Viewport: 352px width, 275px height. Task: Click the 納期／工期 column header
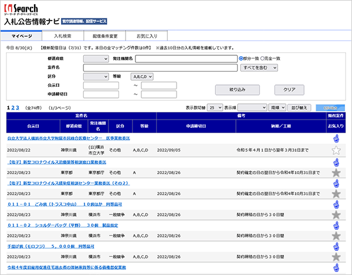point(281,126)
